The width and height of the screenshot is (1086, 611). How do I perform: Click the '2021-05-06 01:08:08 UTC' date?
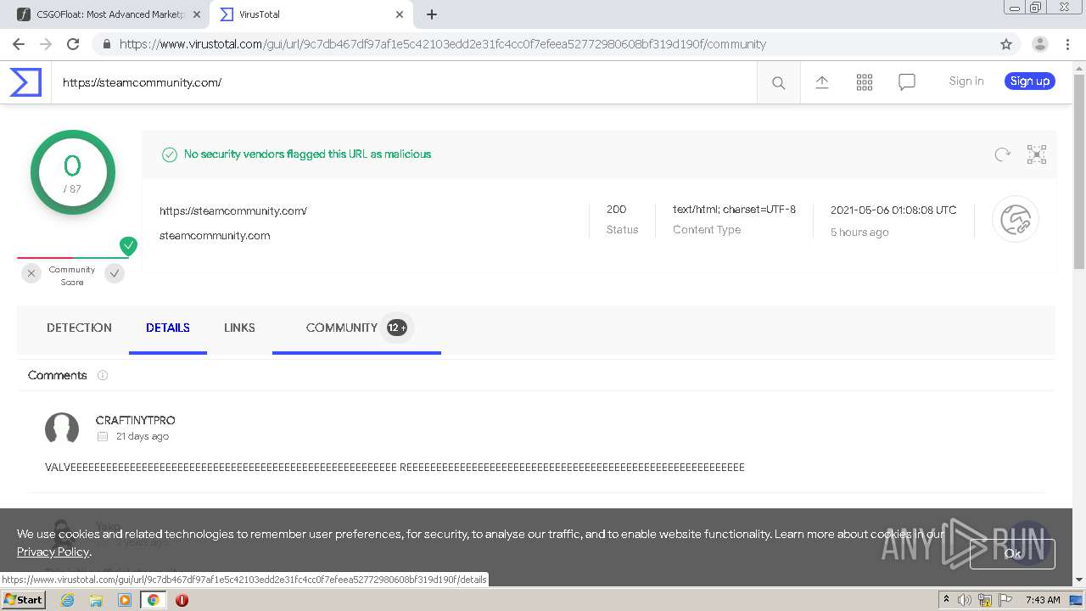(x=893, y=210)
